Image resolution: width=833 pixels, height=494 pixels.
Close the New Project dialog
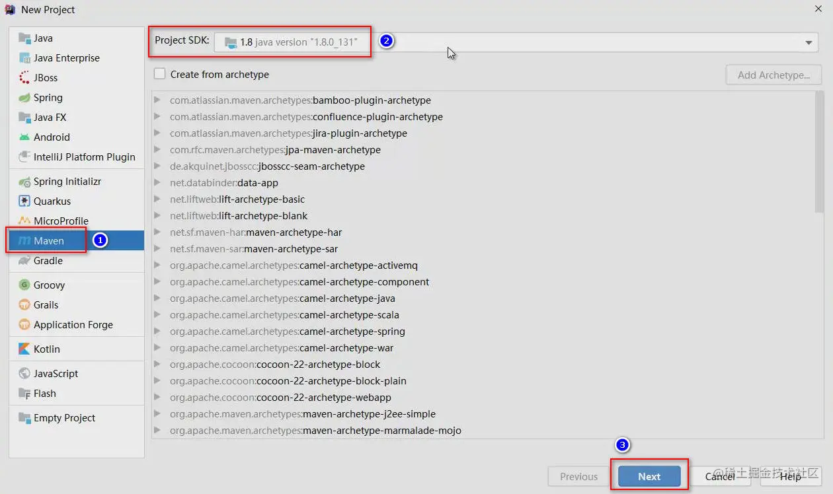(818, 9)
